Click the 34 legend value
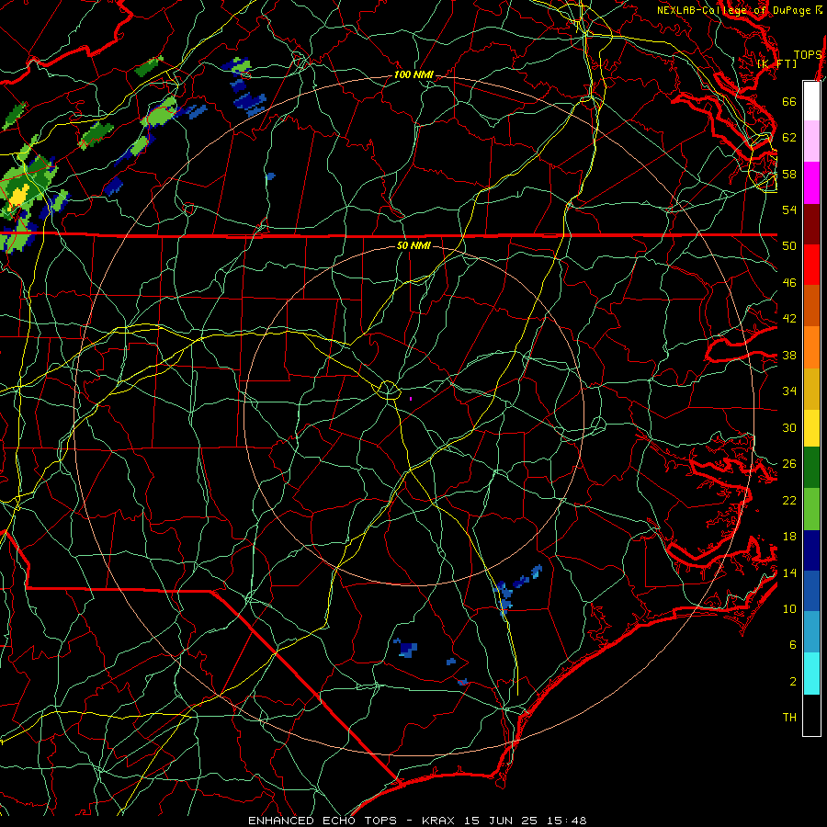This screenshot has width=827, height=827. click(789, 391)
